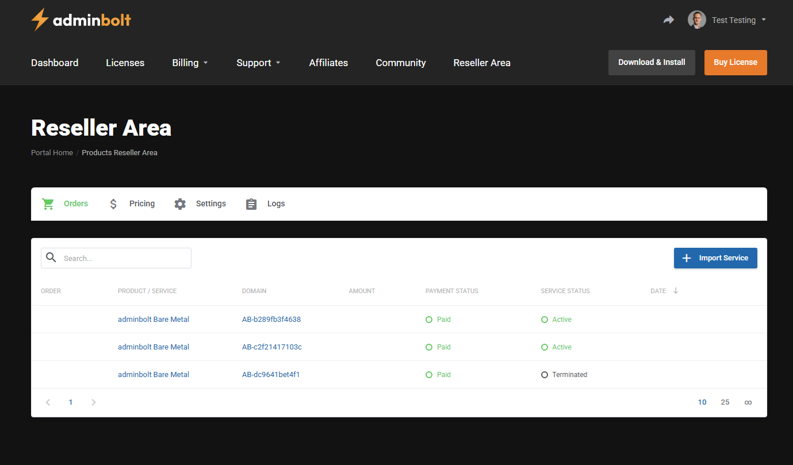Expand the Support dropdown menu
Screen dimensions: 793x465
[x=259, y=63]
